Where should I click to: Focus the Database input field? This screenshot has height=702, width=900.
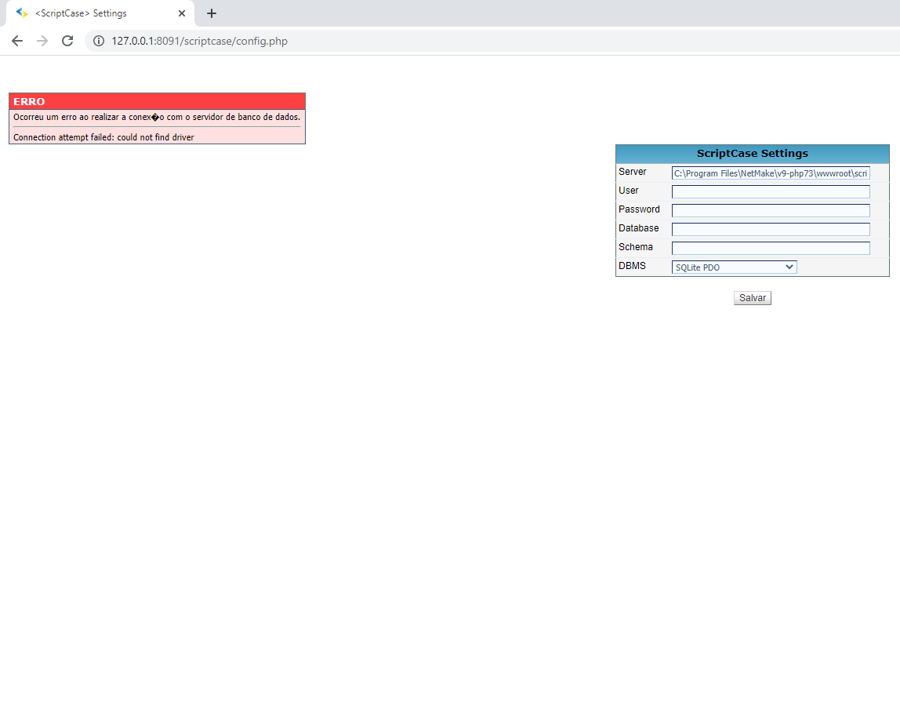click(x=771, y=230)
